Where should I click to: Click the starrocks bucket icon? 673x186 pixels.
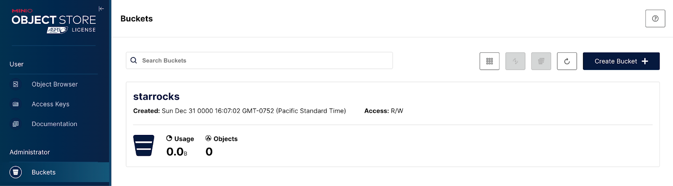[x=143, y=145]
